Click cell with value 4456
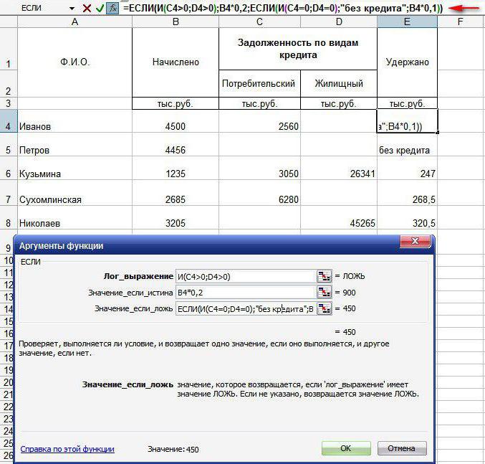 point(176,145)
